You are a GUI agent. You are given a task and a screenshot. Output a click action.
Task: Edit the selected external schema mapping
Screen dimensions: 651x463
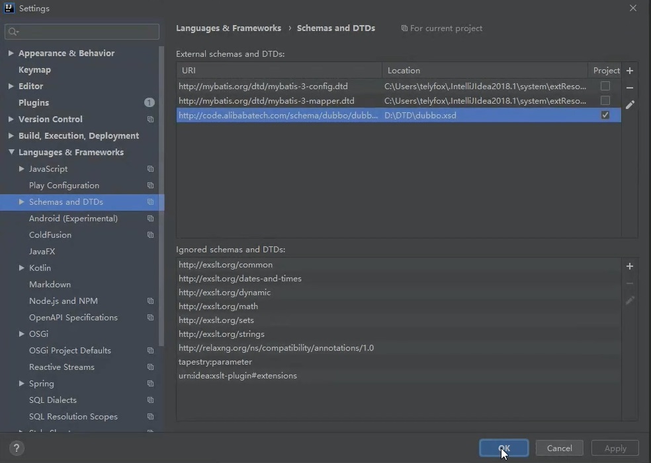tap(629, 104)
